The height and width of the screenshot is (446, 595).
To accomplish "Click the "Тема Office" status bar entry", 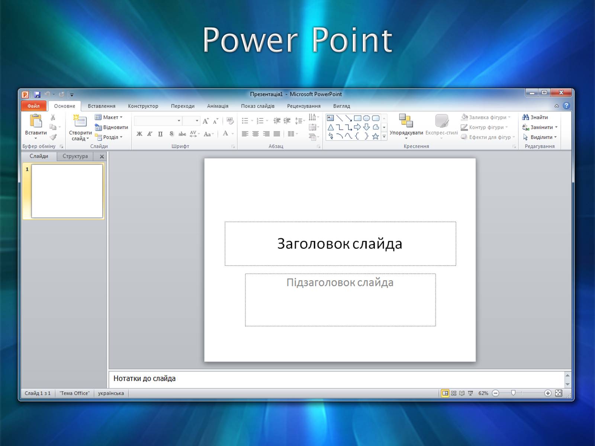I will (x=74, y=393).
